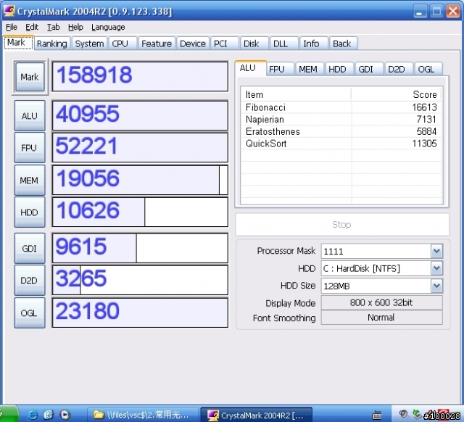
Task: Run the OGL benchmark button
Action: tap(30, 313)
